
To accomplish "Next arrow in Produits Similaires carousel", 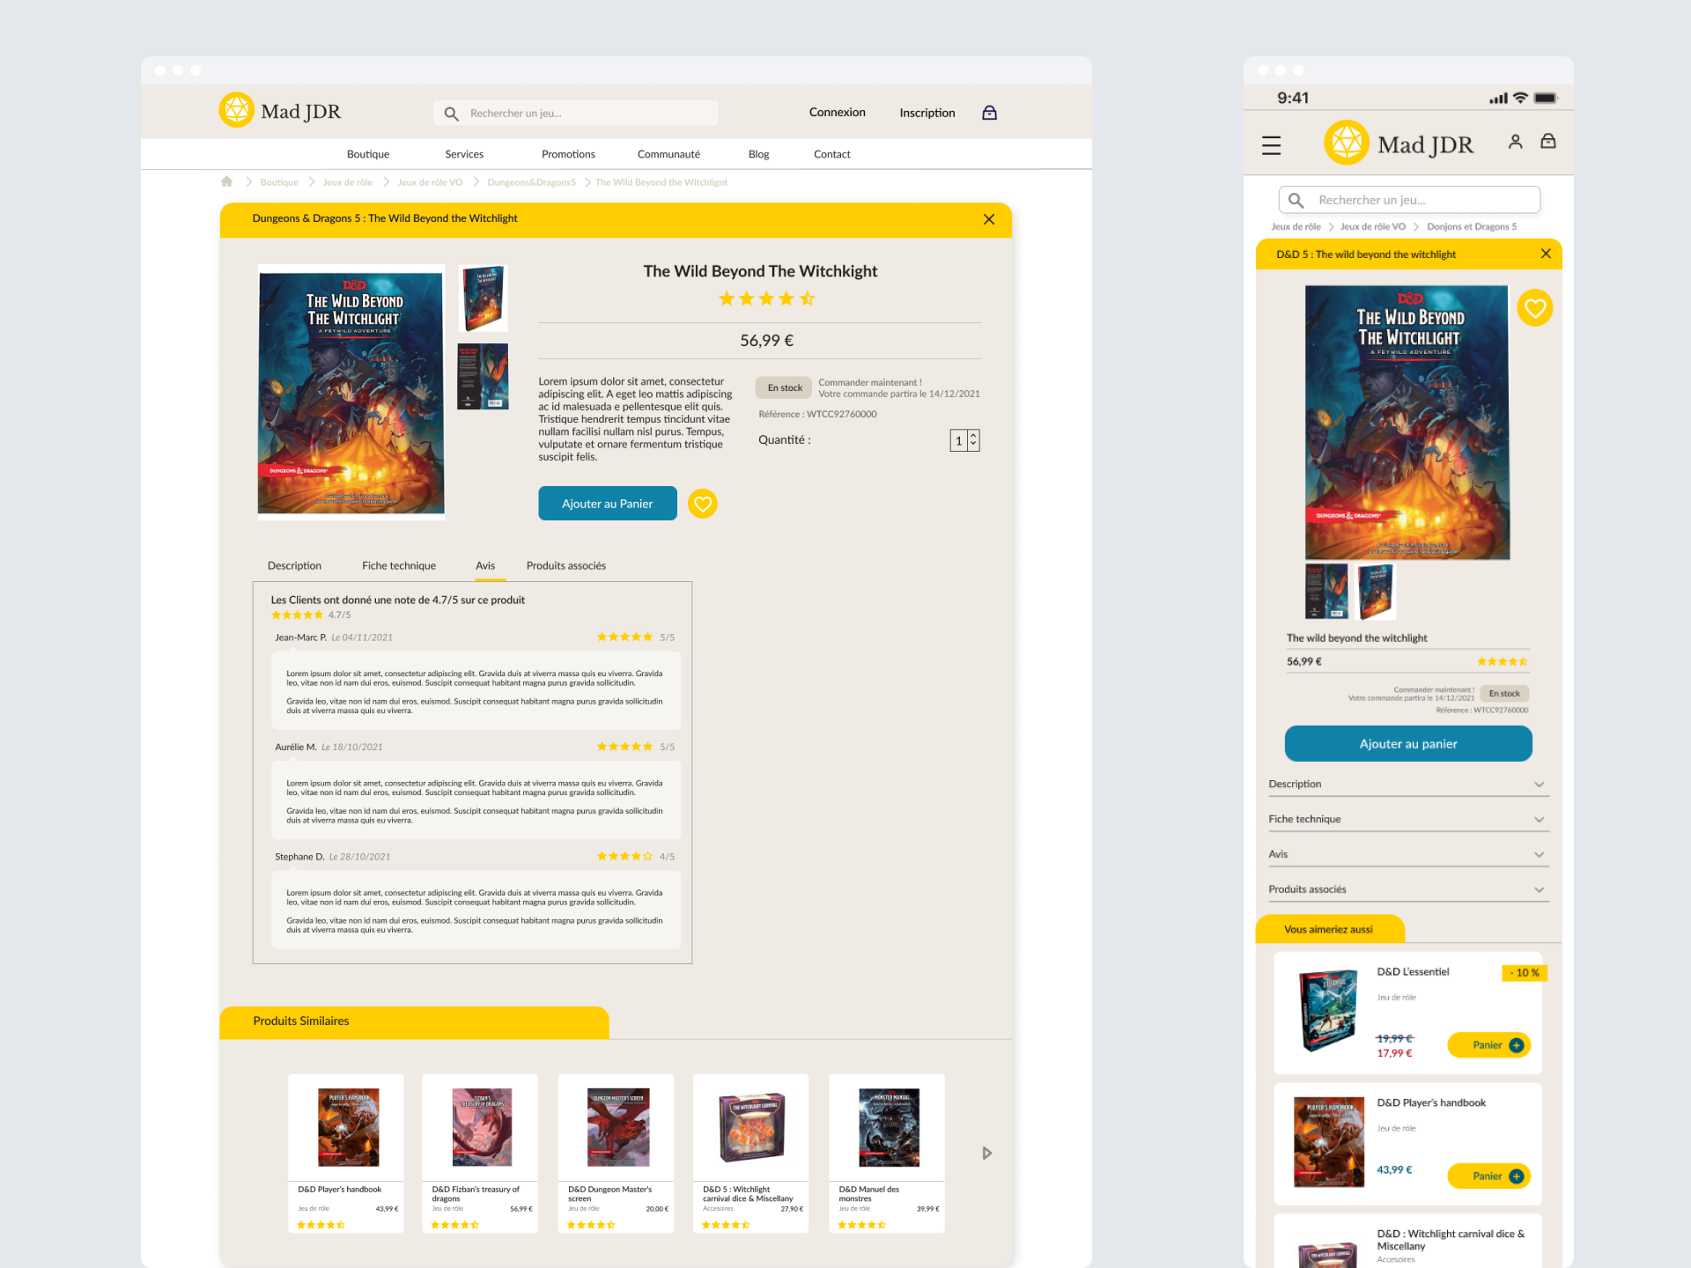I will [x=986, y=1153].
